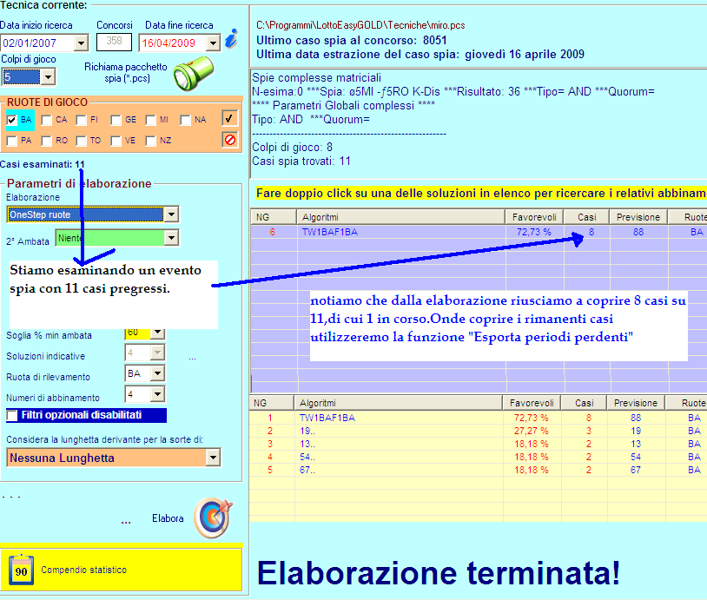Viewport: 707px width, 600px height.
Task: Toggle the Filtri opzionali disabilitati checkbox
Action: coord(12,415)
